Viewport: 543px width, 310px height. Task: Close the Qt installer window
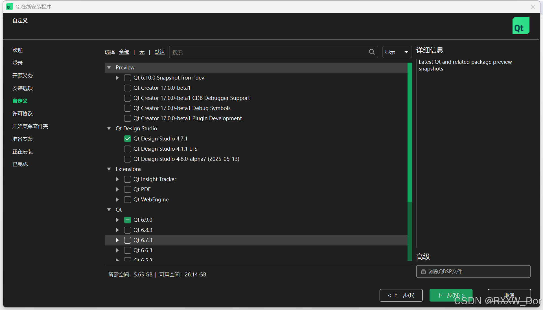[533, 7]
